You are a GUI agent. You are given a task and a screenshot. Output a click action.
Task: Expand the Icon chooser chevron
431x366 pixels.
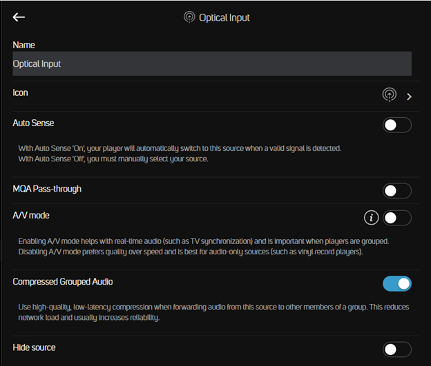[x=409, y=96]
